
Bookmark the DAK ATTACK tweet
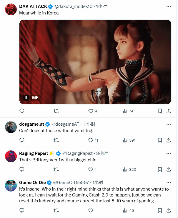pos(160,111)
